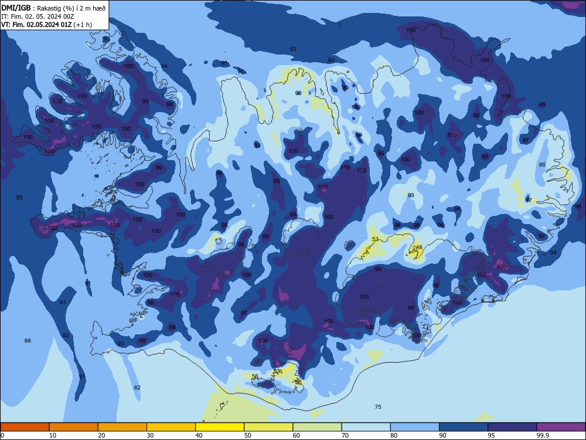Viewport: 586px width, 440px height.
Task: Click the bright yellow 40–50 legend swatch
Action: tap(220, 427)
